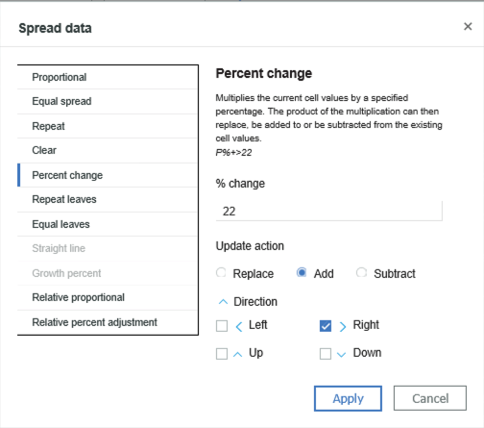Collapse the Direction section chevron

coord(223,302)
